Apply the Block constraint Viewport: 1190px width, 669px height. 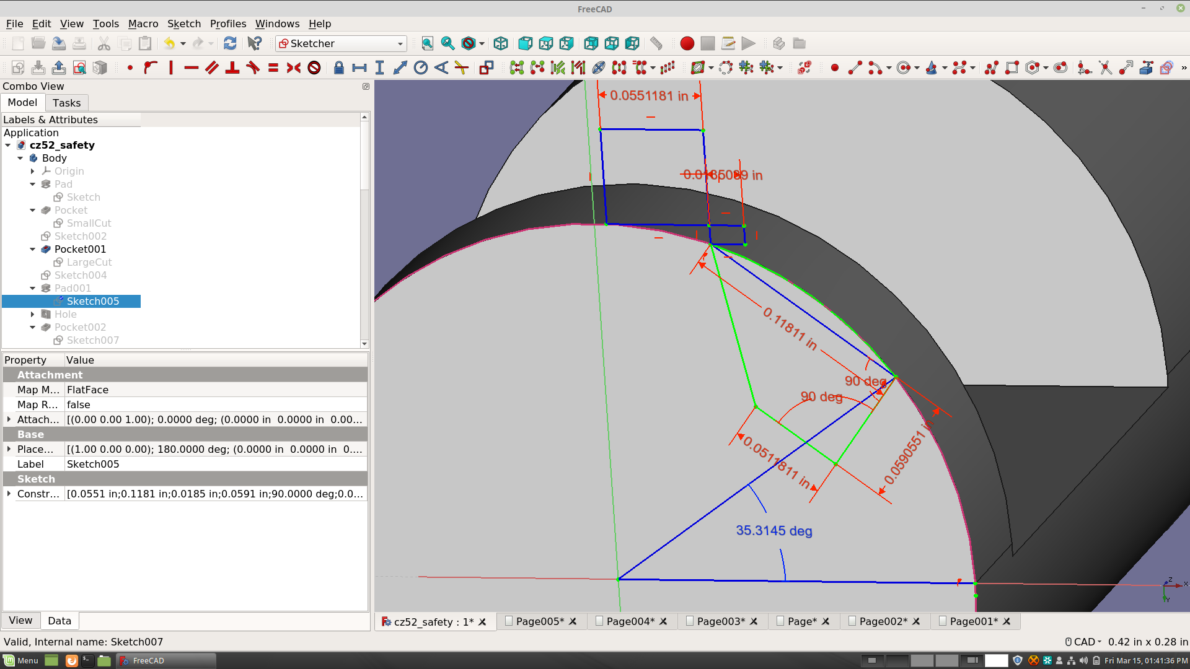click(314, 68)
